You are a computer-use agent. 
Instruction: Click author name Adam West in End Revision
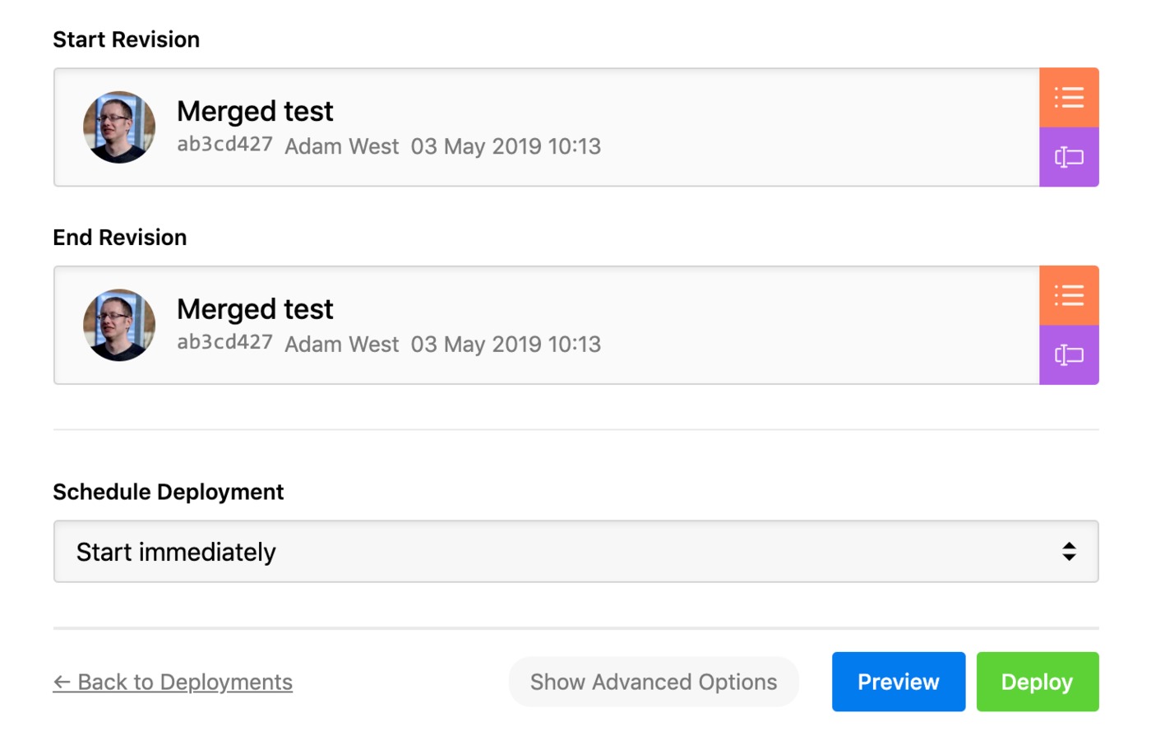(341, 344)
